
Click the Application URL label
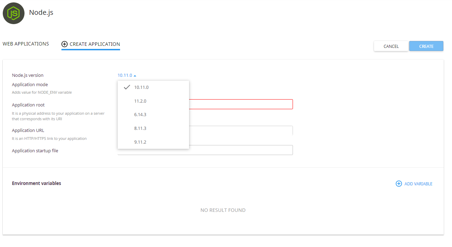(28, 130)
